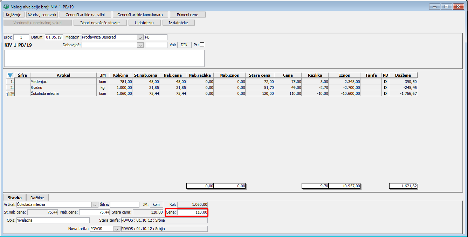Import using the Iz datoteke button
468x237 pixels.
(x=178, y=23)
